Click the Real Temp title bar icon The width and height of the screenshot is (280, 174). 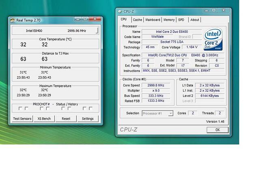[x=13, y=20]
